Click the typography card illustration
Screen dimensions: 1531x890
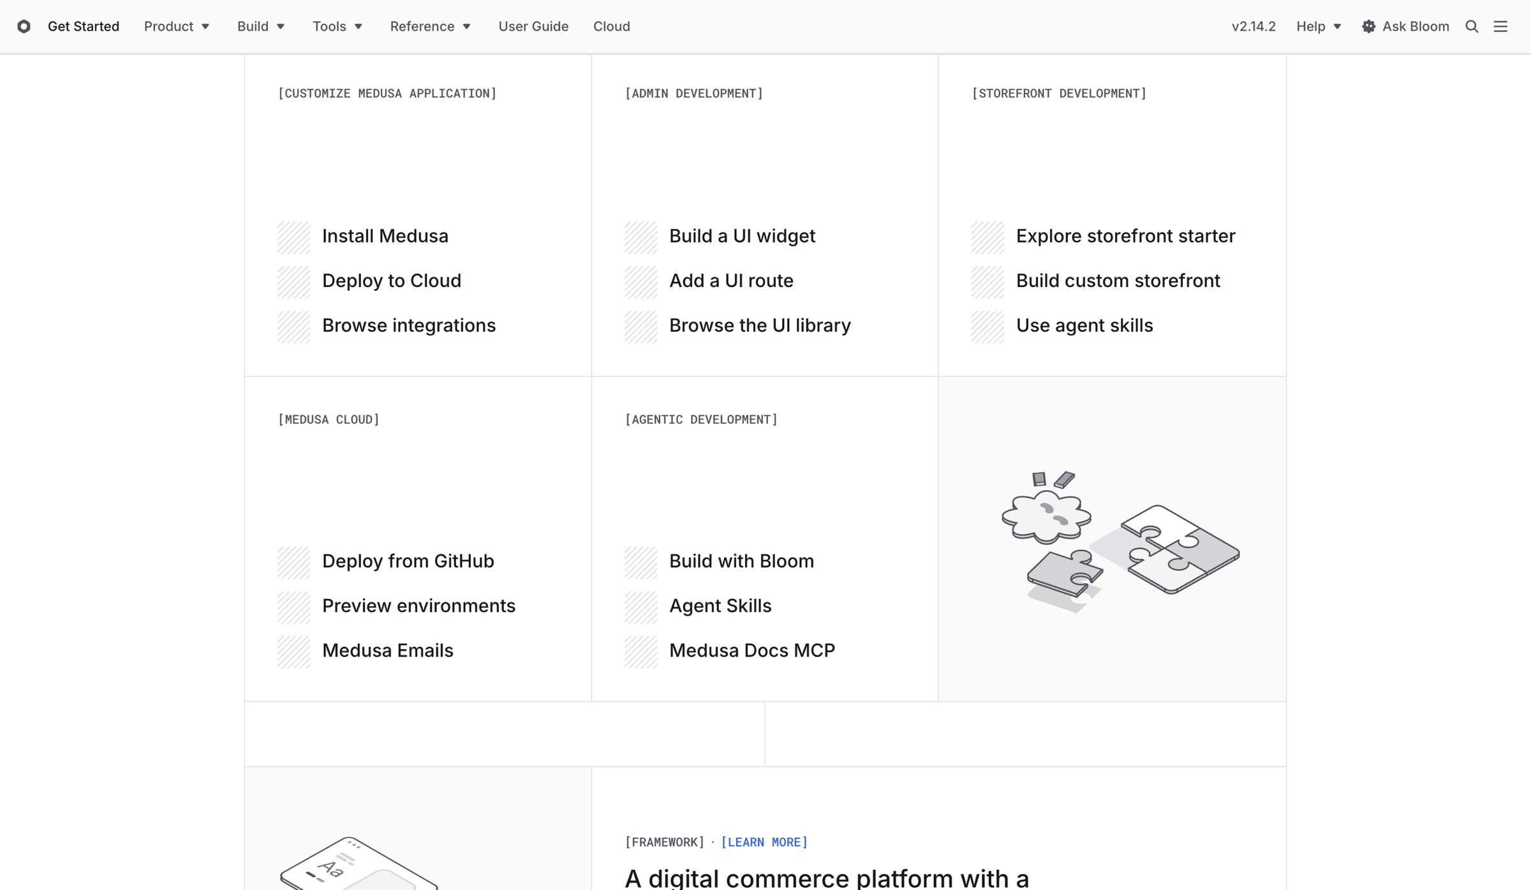359,863
